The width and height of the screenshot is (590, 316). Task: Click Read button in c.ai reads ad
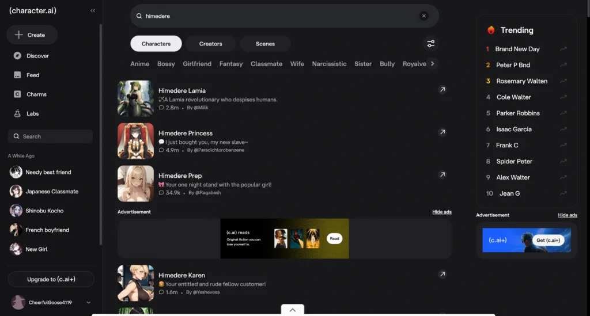click(335, 239)
